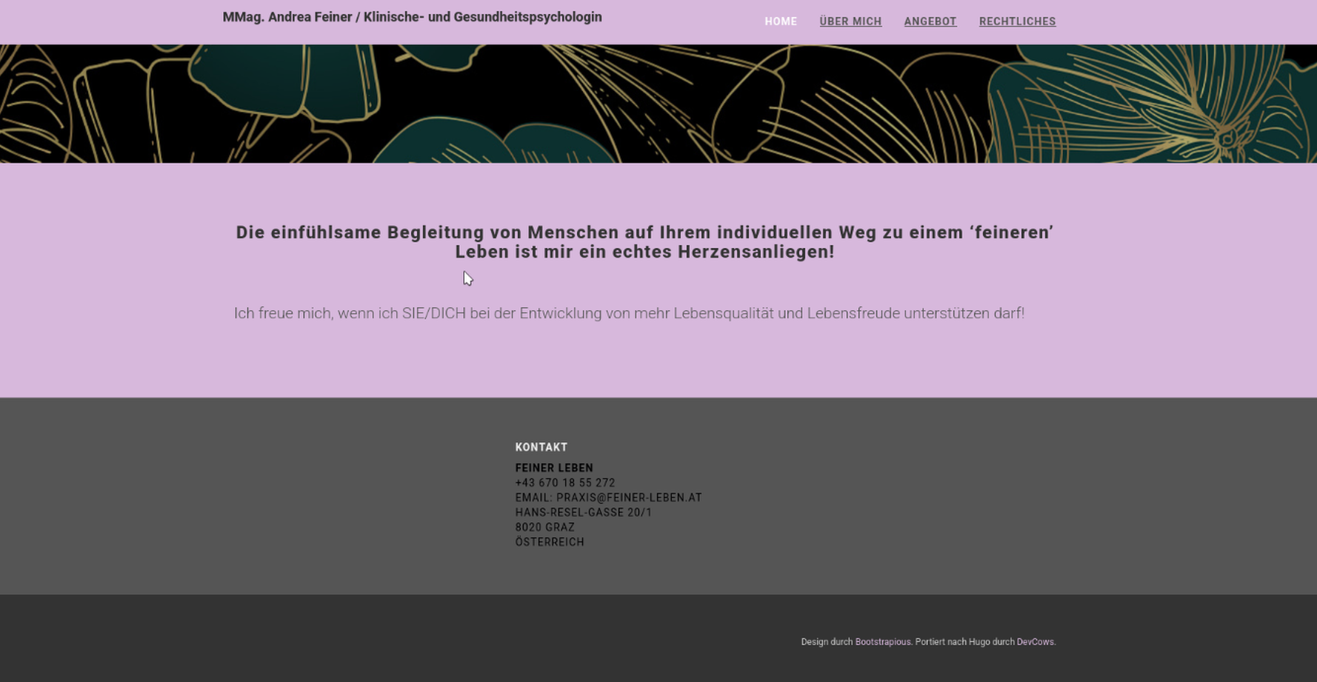Select ANGEBOT in the navigation
The width and height of the screenshot is (1317, 682).
[930, 21]
